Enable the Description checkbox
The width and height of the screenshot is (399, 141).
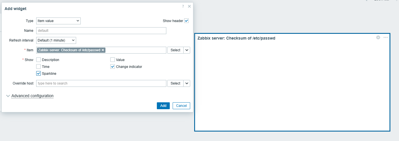click(38, 60)
